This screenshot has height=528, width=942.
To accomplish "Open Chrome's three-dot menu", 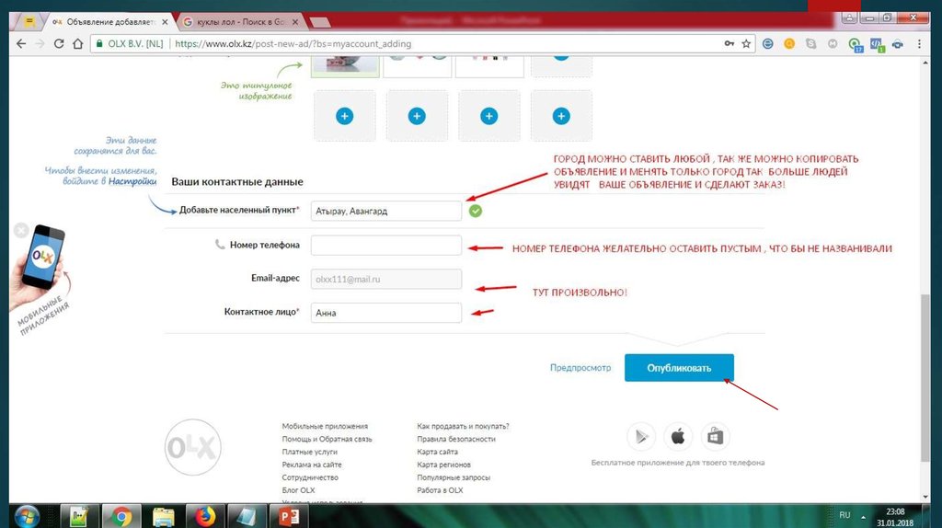I will tap(919, 44).
